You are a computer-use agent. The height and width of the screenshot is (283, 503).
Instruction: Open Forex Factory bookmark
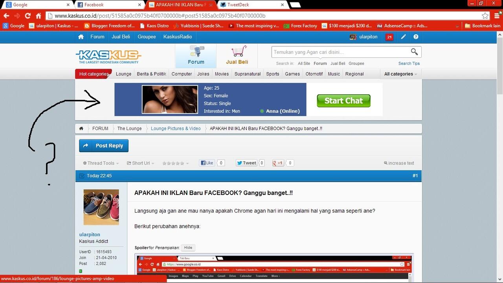[x=300, y=26]
